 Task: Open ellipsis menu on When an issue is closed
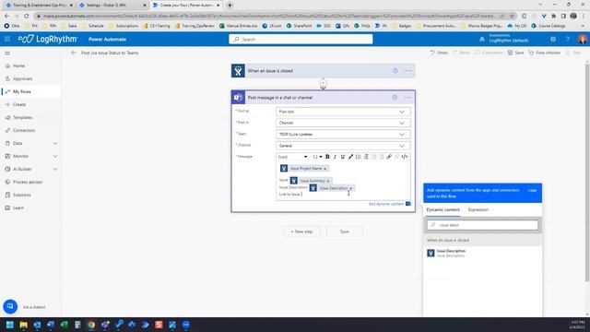[408, 71]
